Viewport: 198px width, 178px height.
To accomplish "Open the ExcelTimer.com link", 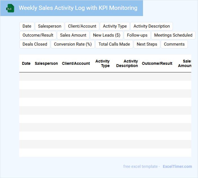I will 177,166.
